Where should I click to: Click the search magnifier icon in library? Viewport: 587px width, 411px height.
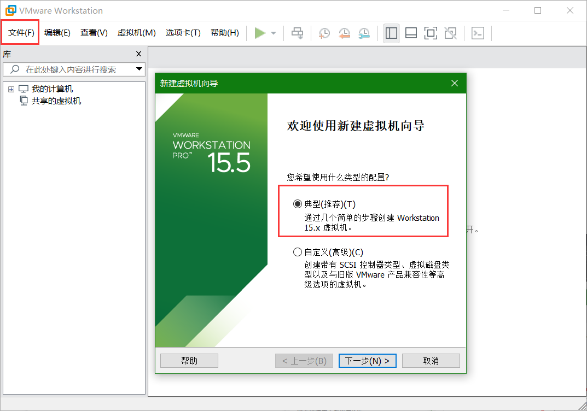pos(15,69)
